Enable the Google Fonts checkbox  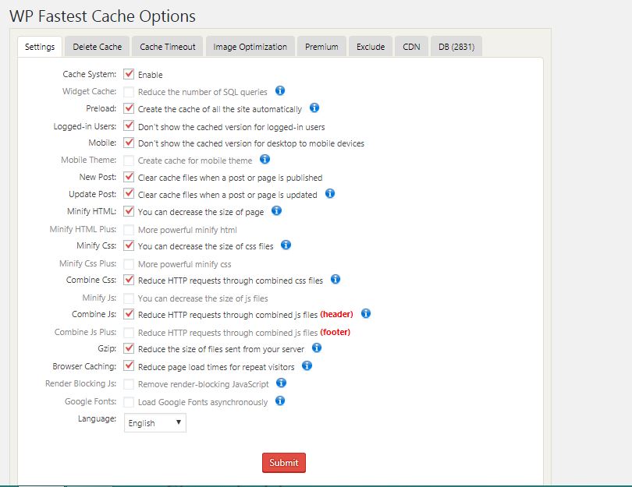129,401
